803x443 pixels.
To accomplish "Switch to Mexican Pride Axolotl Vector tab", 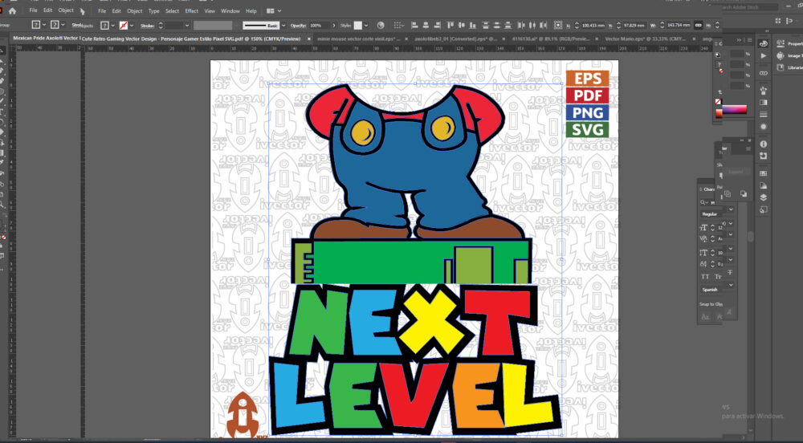I will coord(46,39).
